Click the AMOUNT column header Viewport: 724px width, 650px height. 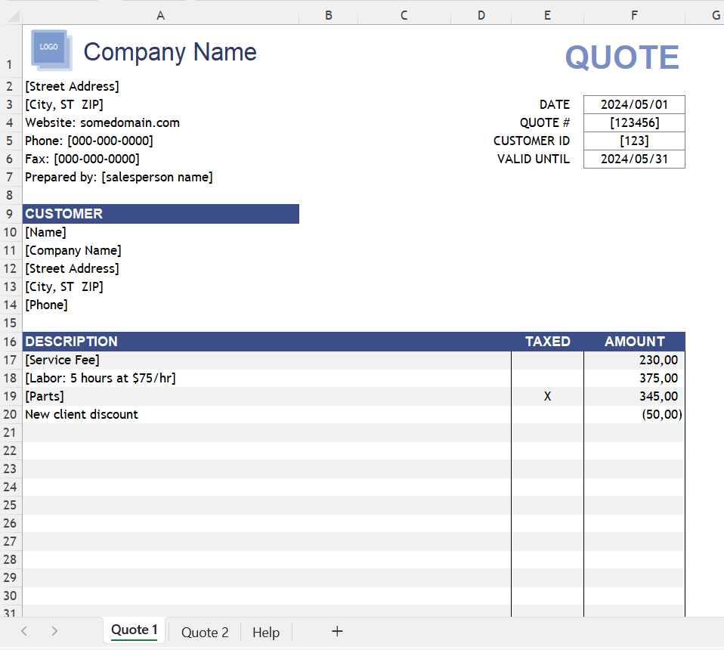tap(634, 342)
